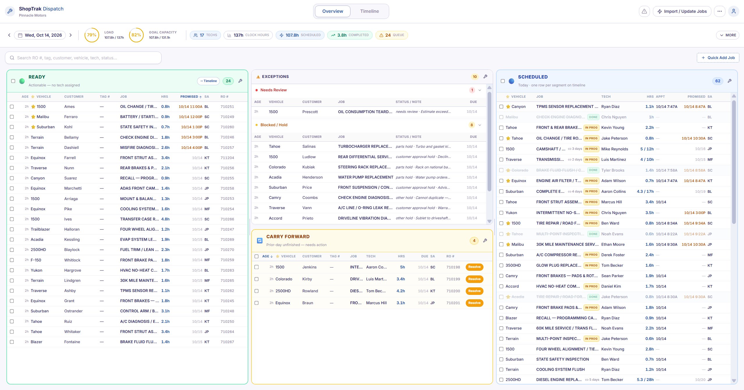Open the Wed, Oct 14, 2026 date picker
744x390 pixels.
coord(40,35)
